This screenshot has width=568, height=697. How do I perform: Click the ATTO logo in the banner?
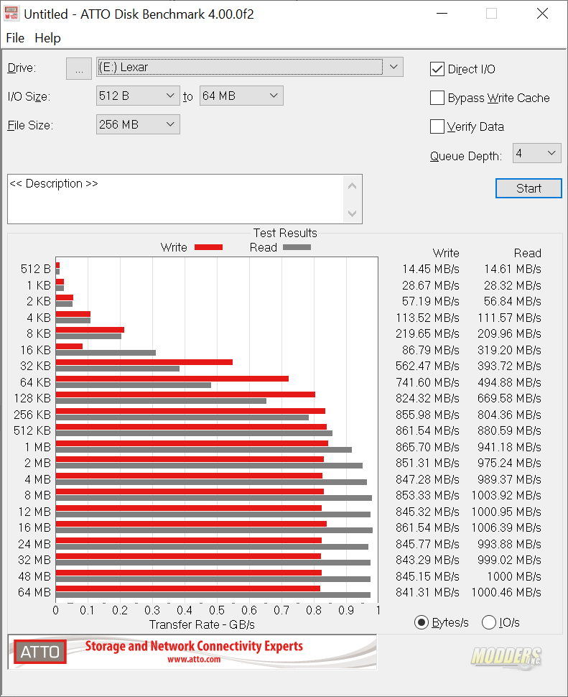click(40, 652)
